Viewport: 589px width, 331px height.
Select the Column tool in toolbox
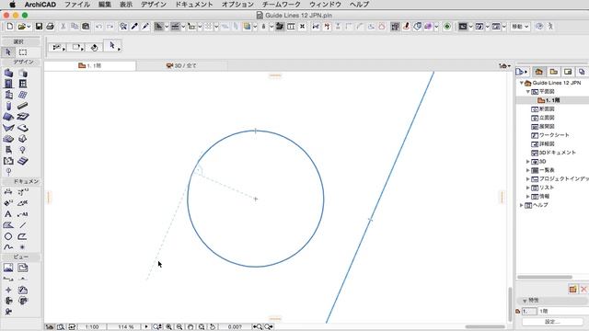[x=8, y=106]
